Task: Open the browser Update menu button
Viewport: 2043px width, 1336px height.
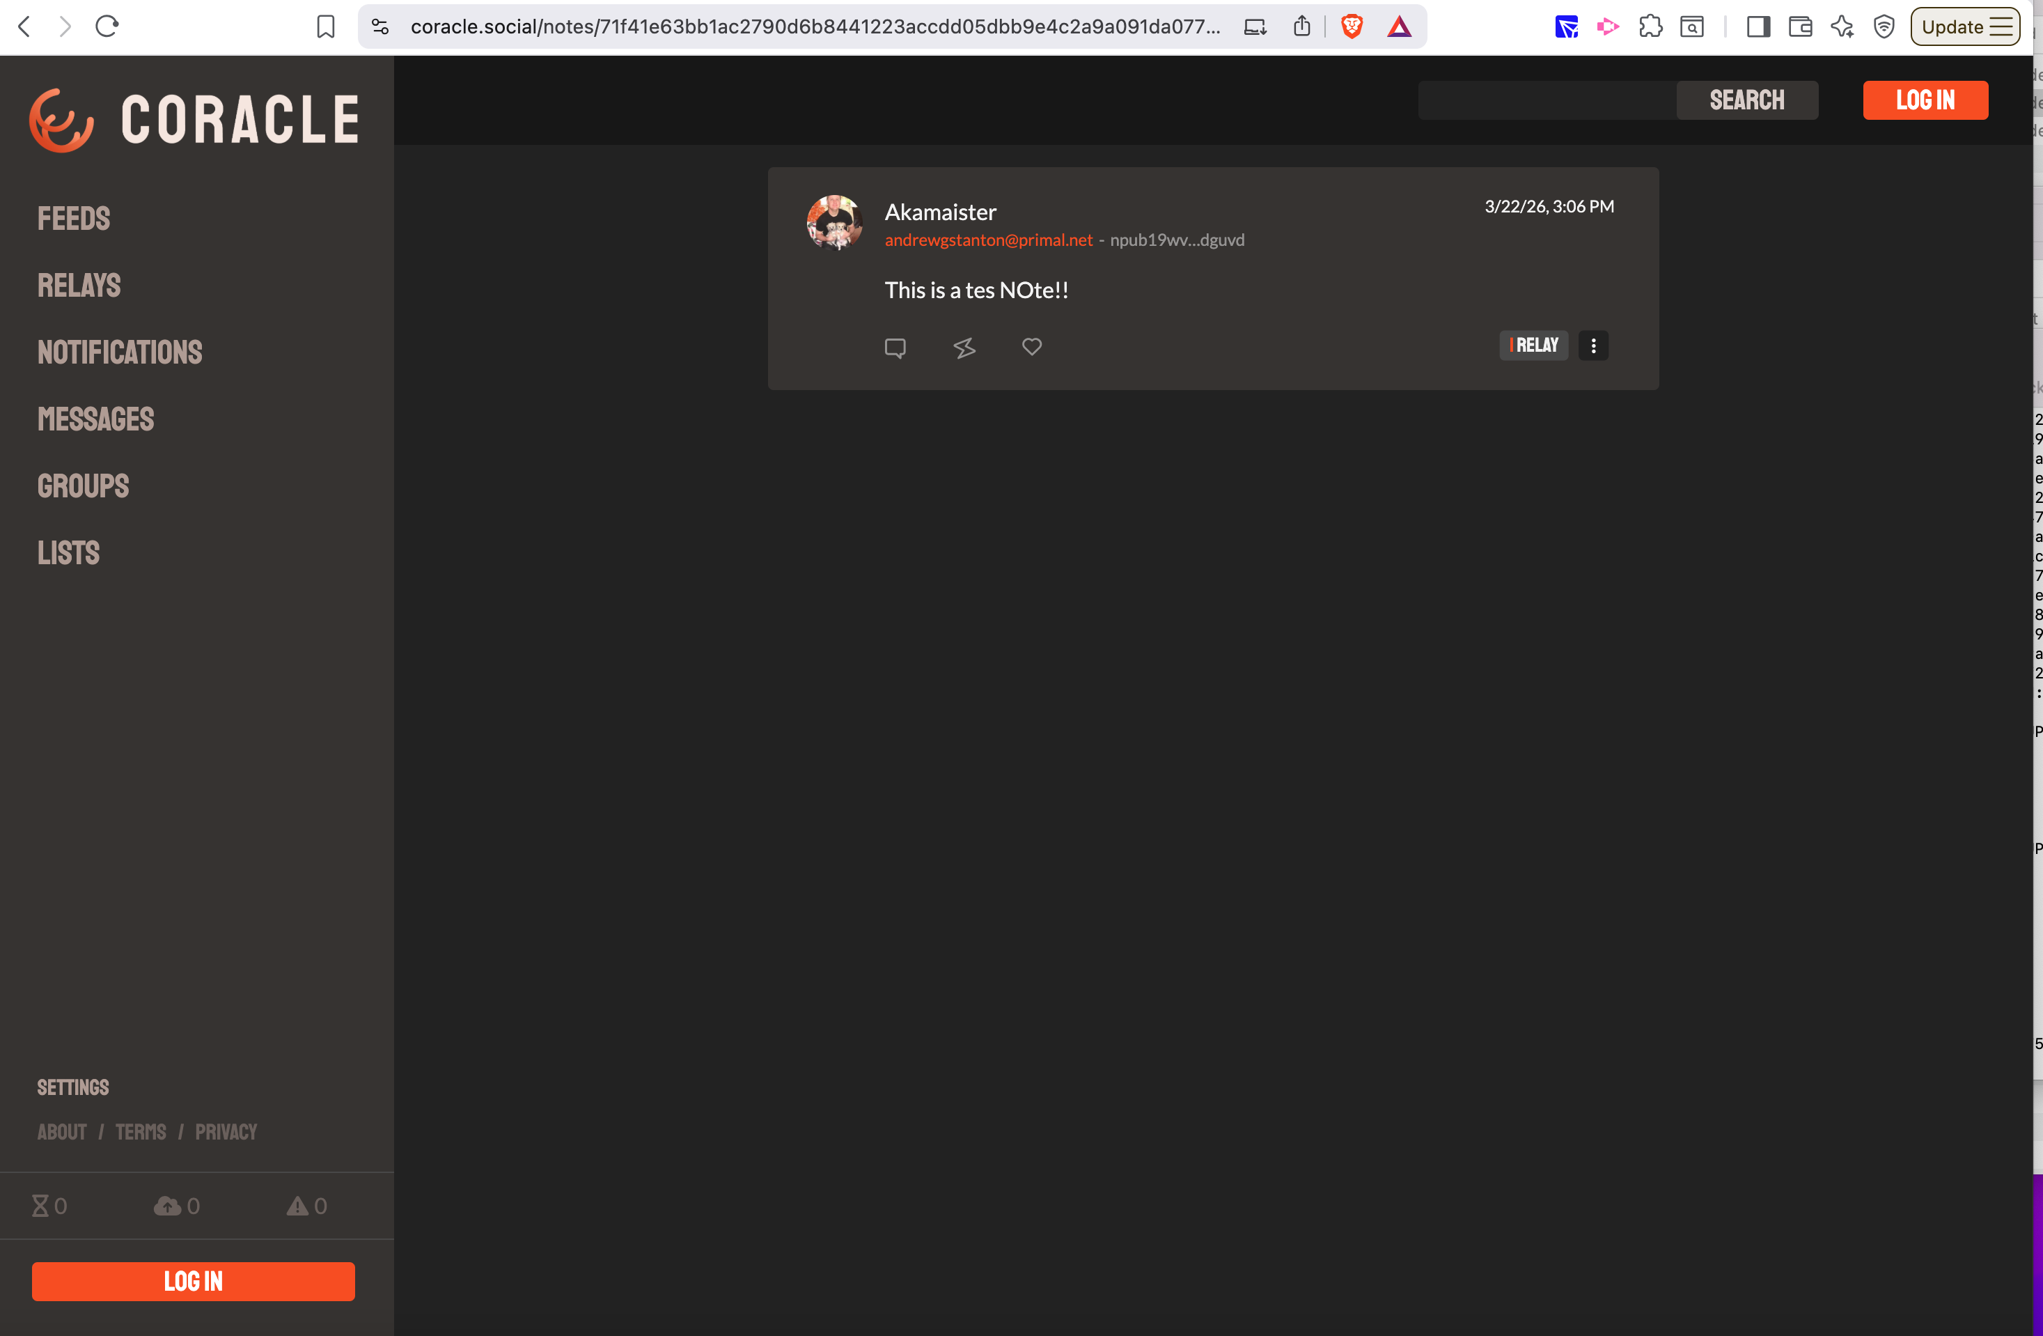Action: tap(1964, 26)
